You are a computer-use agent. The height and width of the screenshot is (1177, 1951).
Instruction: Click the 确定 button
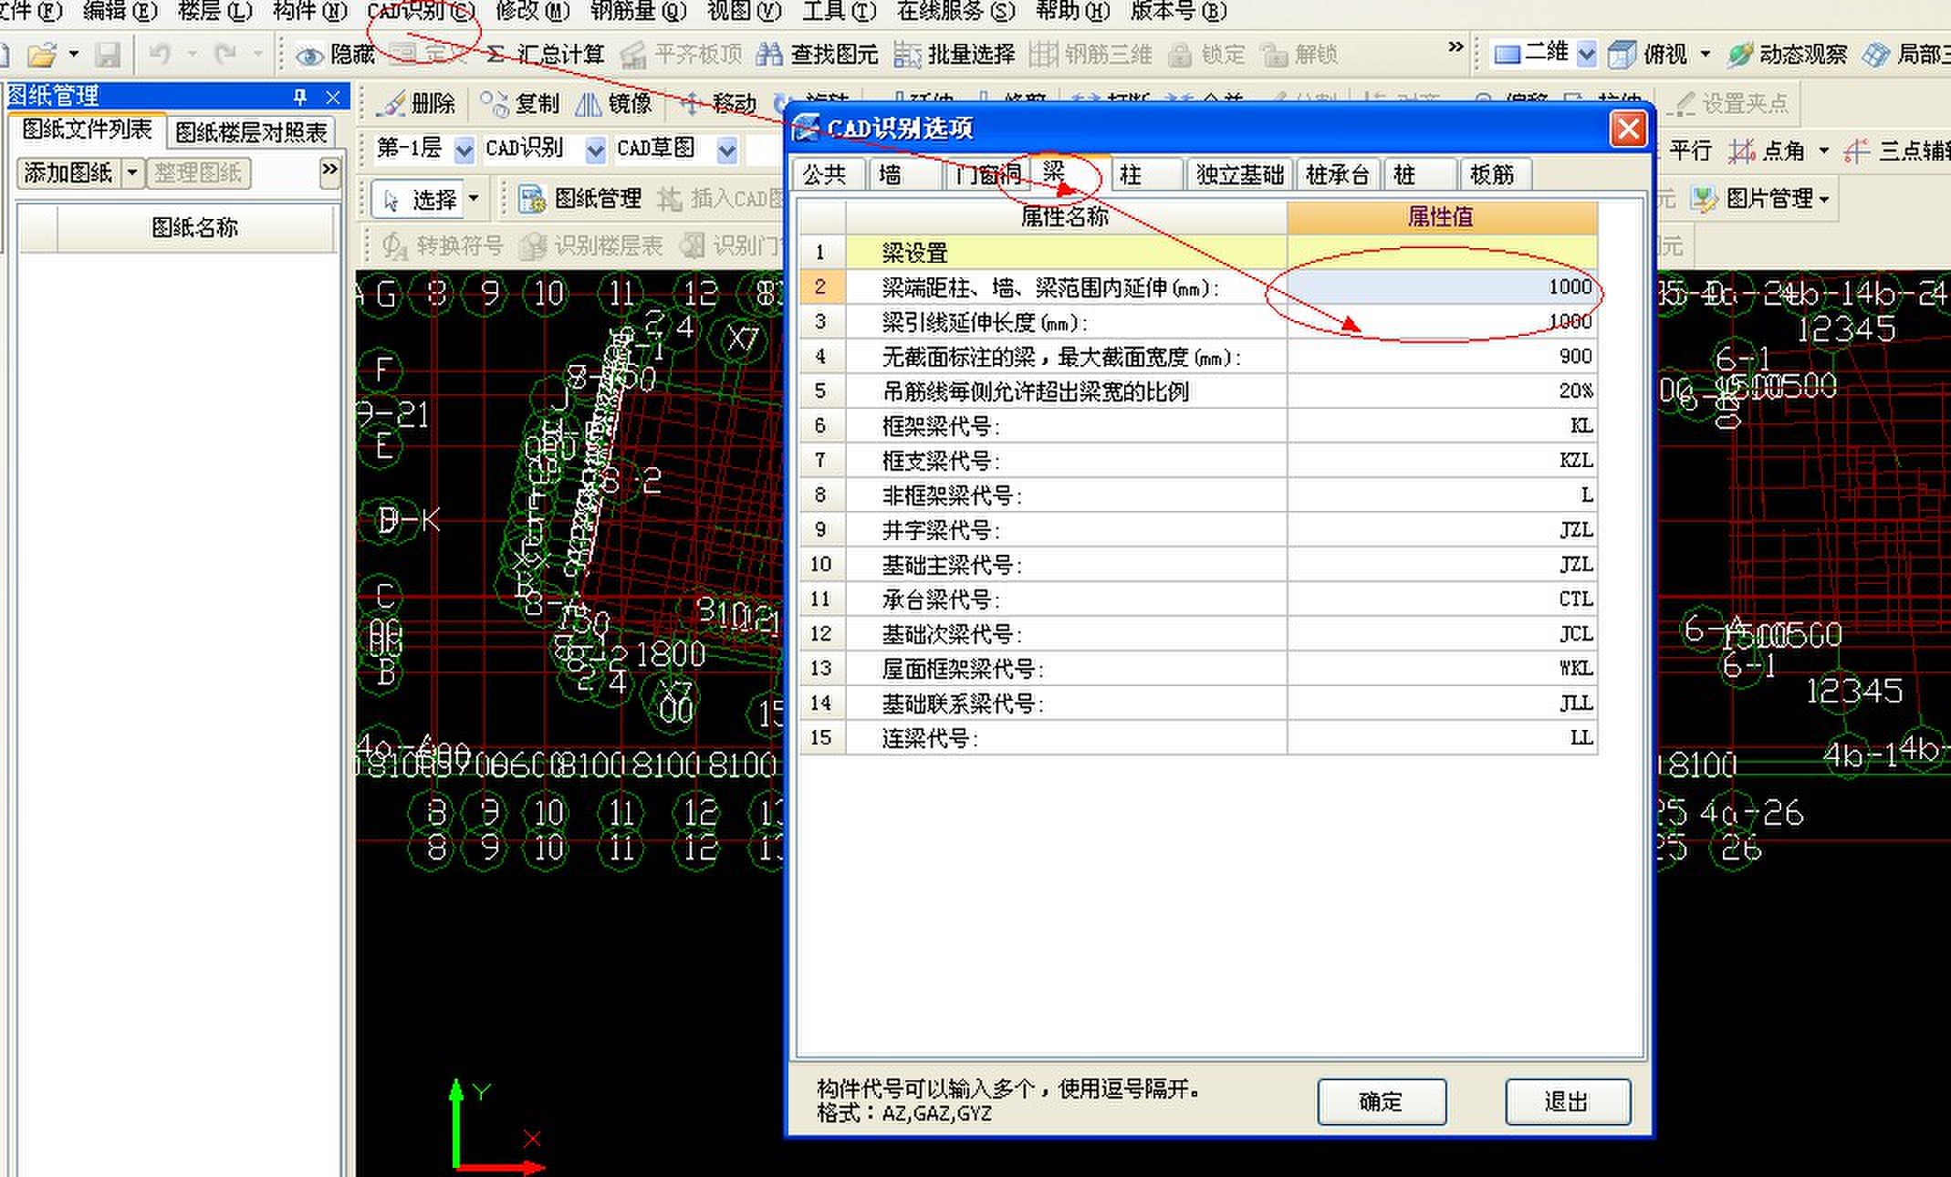coord(1382,1102)
